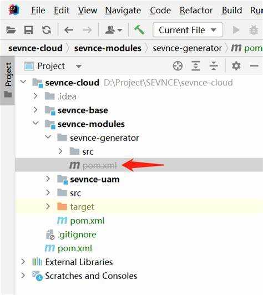Screen dimensions: 263x295
Task: Click the Expand All icon
Action: [196, 66]
